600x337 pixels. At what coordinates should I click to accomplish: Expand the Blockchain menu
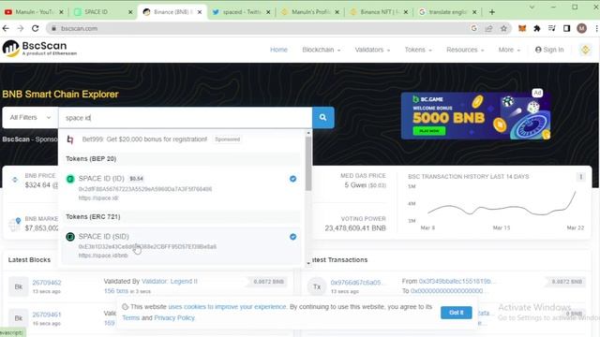pyautogui.click(x=322, y=50)
